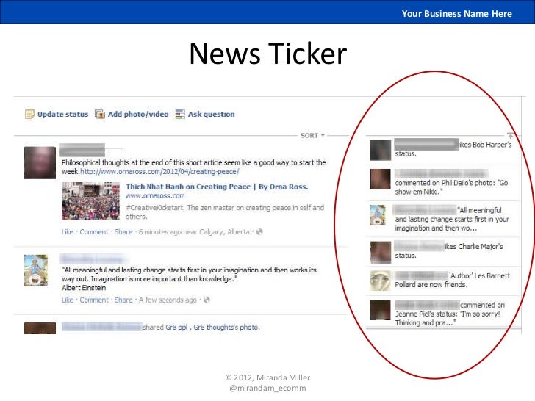Click the globe privacy icon on Calgary post
Image resolution: width=535 pixels, height=401 pixels.
point(259,232)
